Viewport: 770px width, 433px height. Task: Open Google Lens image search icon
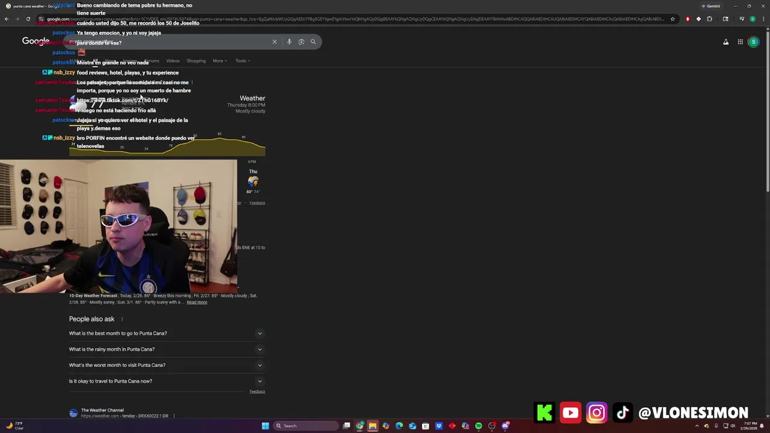click(301, 41)
